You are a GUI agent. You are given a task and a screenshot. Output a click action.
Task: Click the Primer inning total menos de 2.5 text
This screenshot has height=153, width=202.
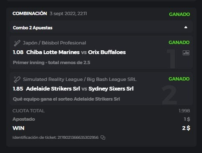click(x=52, y=62)
